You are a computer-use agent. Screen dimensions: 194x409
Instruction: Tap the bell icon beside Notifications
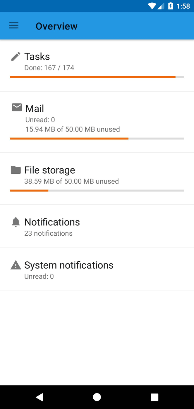click(x=16, y=222)
